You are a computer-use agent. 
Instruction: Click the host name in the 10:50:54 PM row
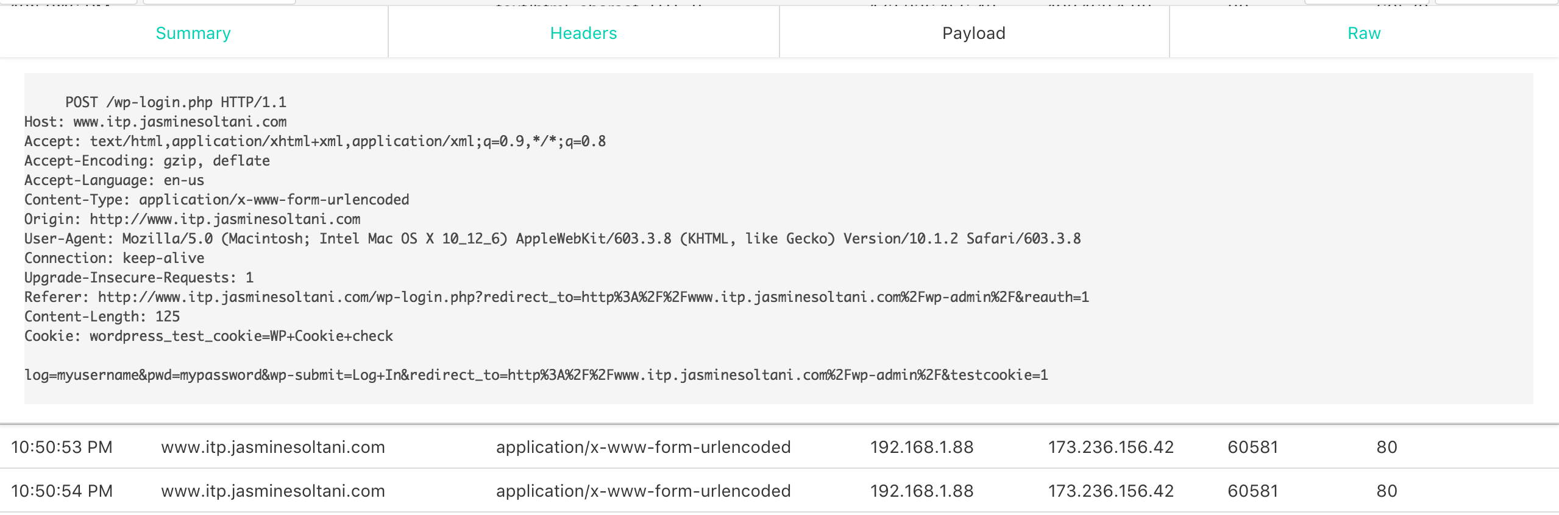[x=272, y=491]
